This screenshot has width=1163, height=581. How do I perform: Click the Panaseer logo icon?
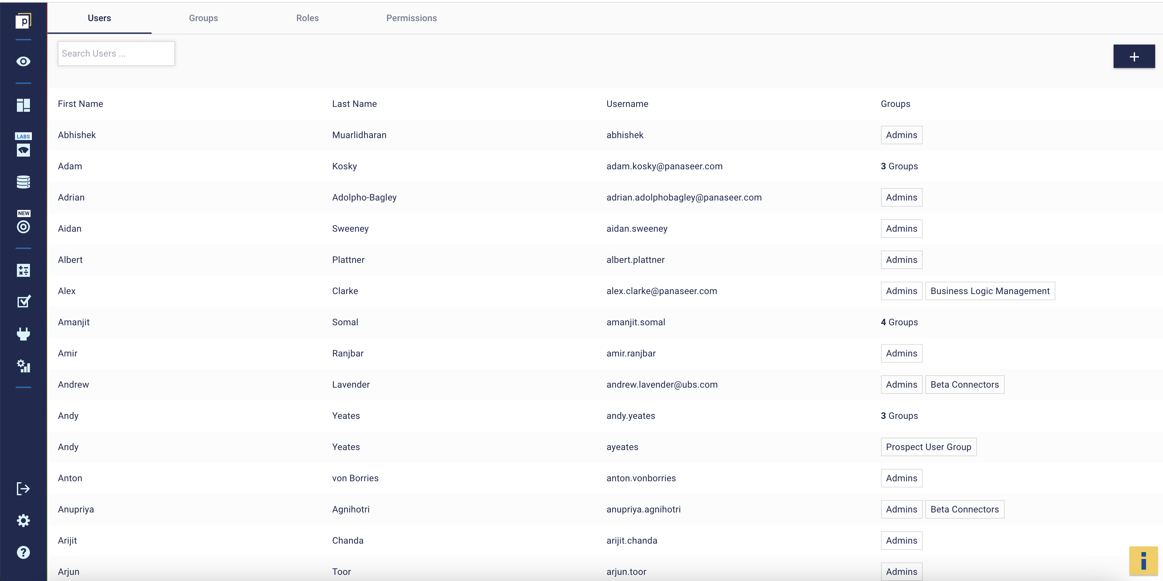coord(23,21)
